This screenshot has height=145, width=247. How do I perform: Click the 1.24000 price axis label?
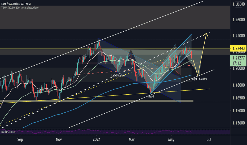coord(239,36)
